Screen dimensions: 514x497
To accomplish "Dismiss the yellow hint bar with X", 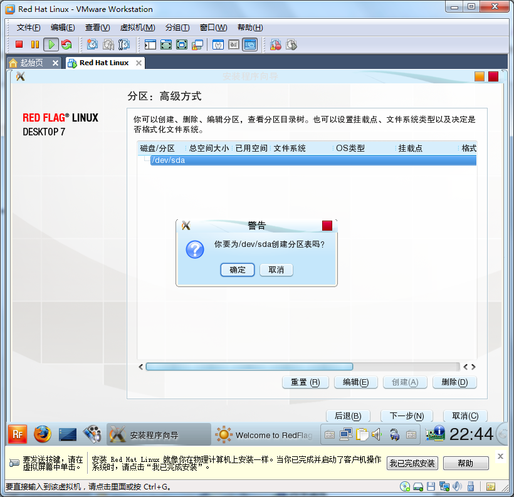I will (500, 456).
